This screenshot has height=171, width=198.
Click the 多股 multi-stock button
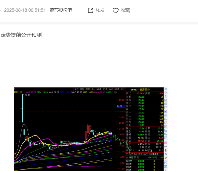(88, 89)
